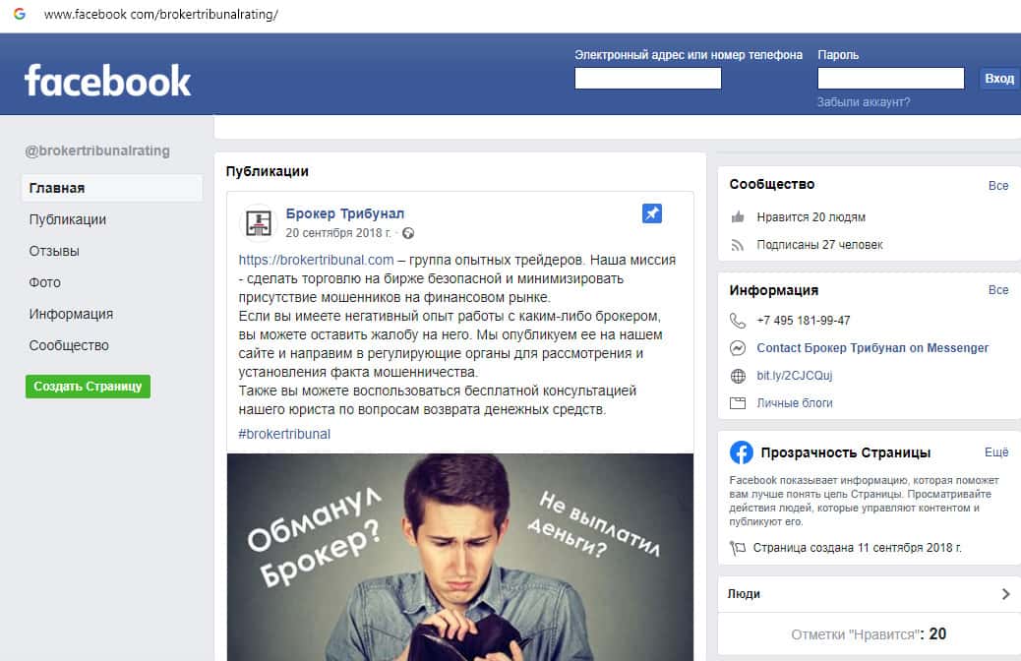The height and width of the screenshot is (661, 1021).
Task: Click the green Создать Страницу button
Action: coord(88,387)
